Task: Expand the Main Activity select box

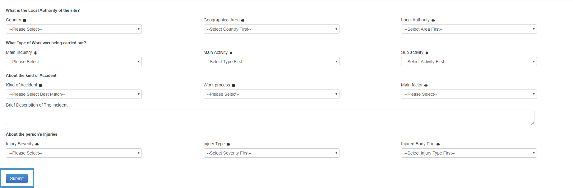Action: click(x=271, y=62)
